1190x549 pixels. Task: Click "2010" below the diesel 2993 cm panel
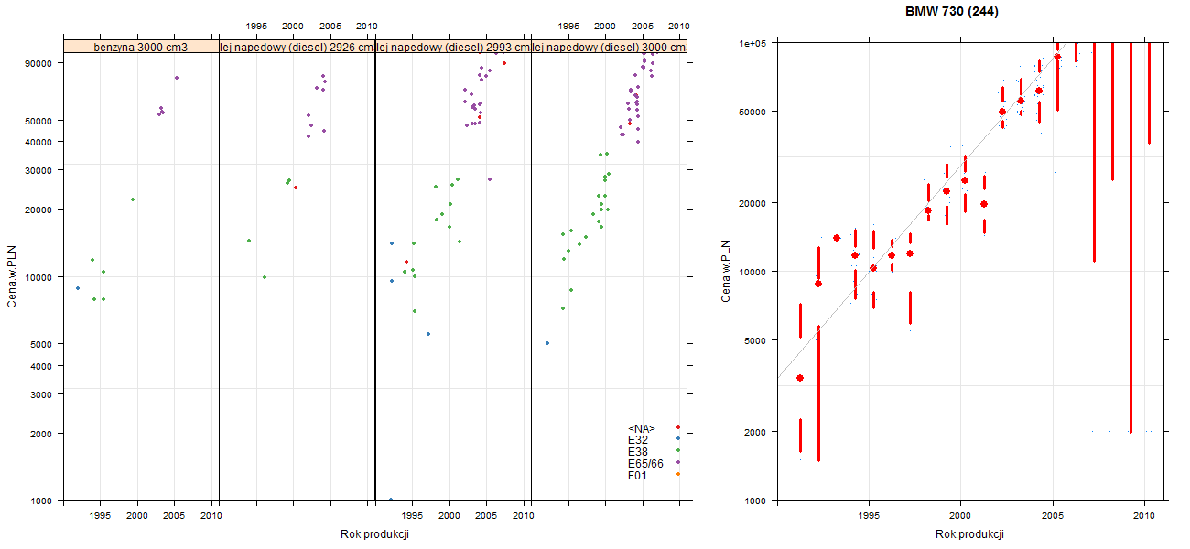523,516
